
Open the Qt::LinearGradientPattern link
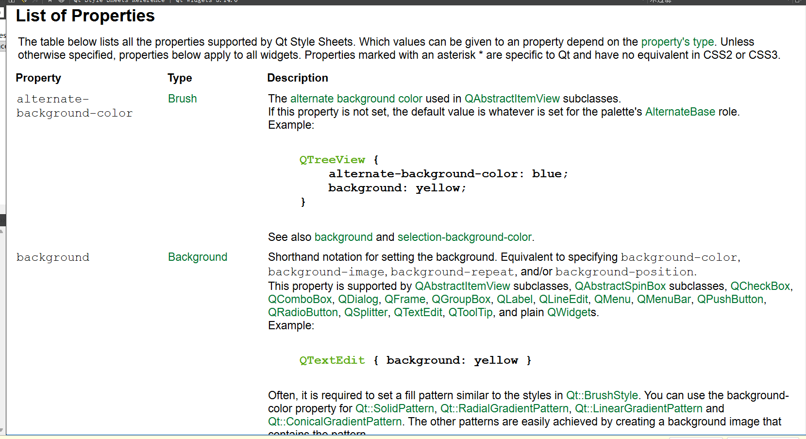click(x=639, y=408)
